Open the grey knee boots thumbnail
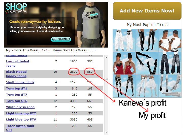 click(170, 86)
